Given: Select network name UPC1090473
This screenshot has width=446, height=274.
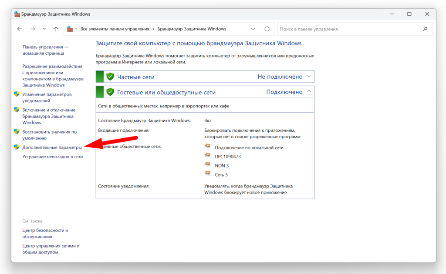Looking at the screenshot, I should pyautogui.click(x=227, y=157).
